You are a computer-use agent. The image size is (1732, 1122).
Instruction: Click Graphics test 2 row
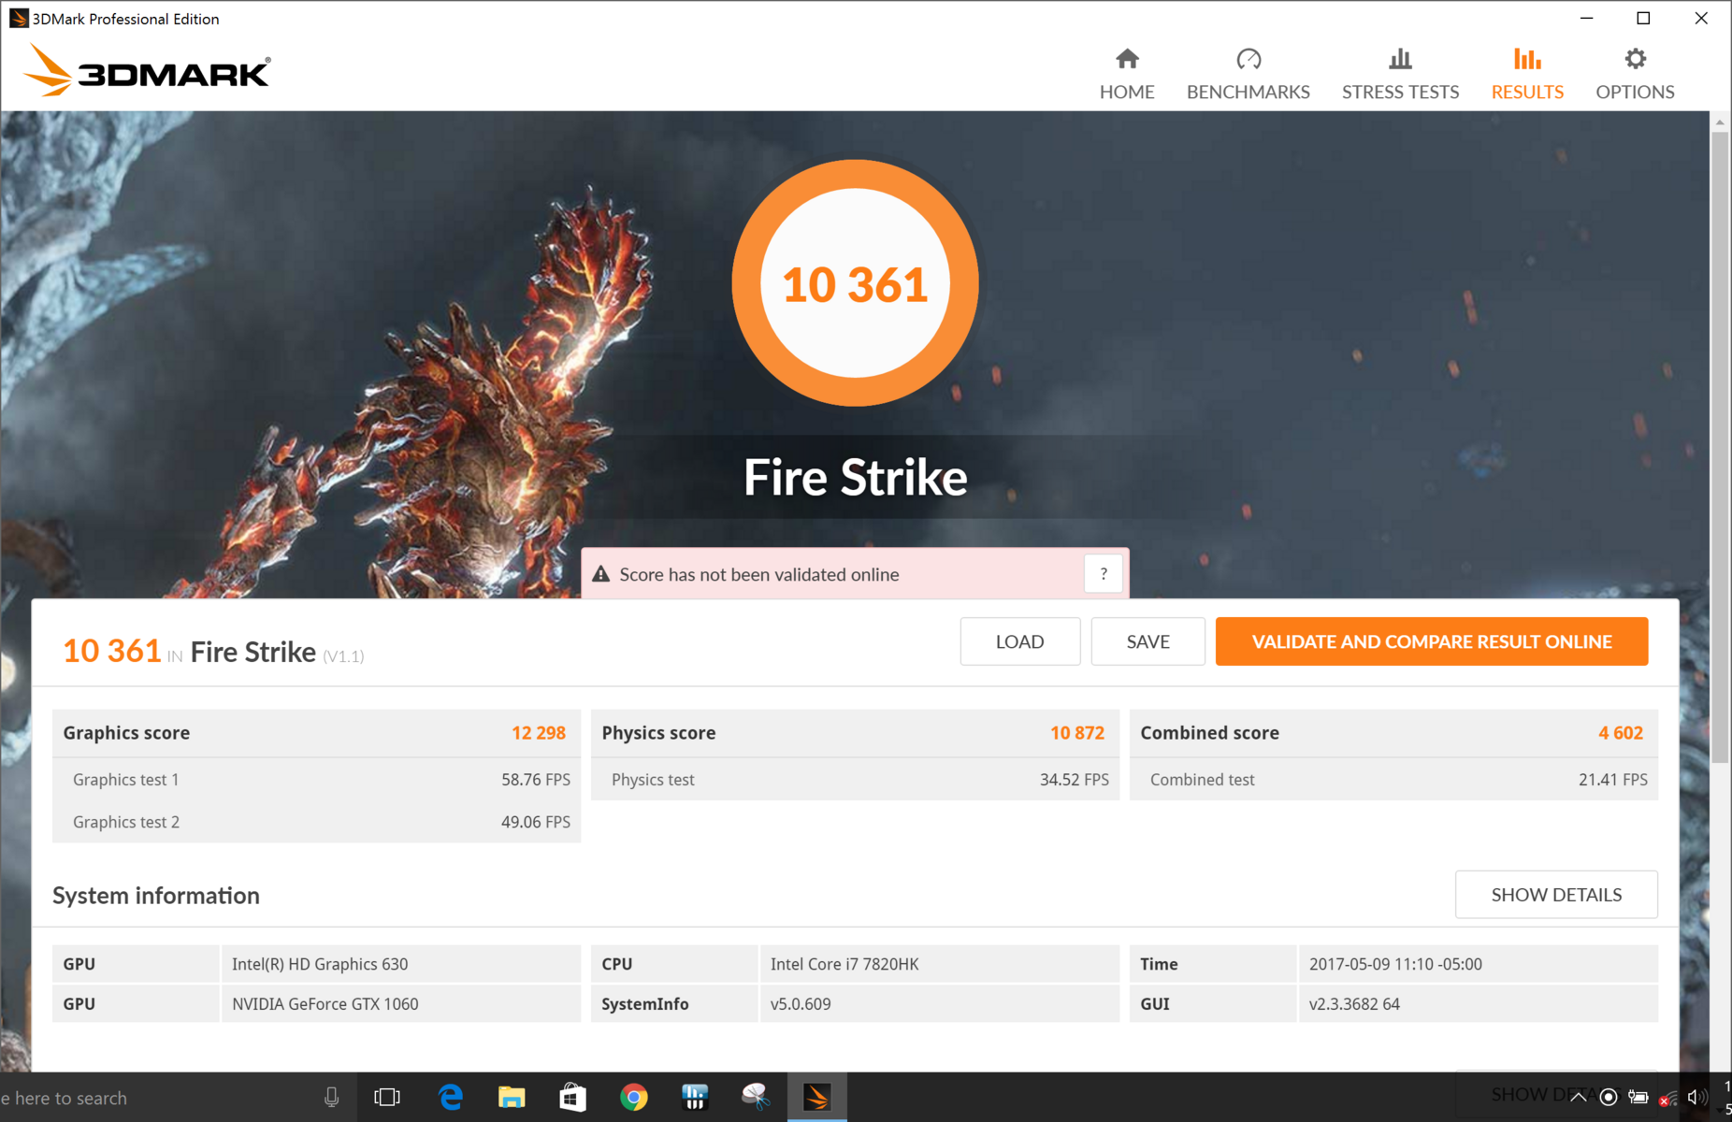click(317, 822)
